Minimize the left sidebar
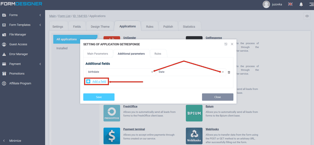The height and width of the screenshot is (145, 314). (15, 141)
